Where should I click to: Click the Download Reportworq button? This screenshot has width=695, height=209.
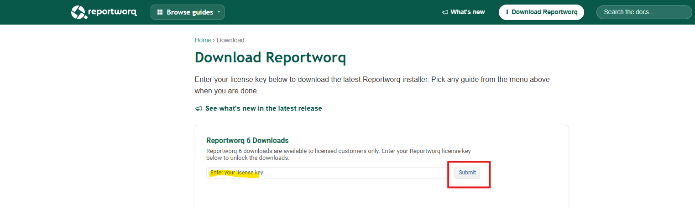[541, 12]
